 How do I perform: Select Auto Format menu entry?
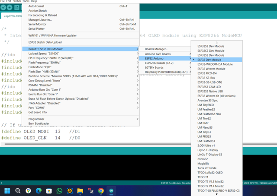81,6
